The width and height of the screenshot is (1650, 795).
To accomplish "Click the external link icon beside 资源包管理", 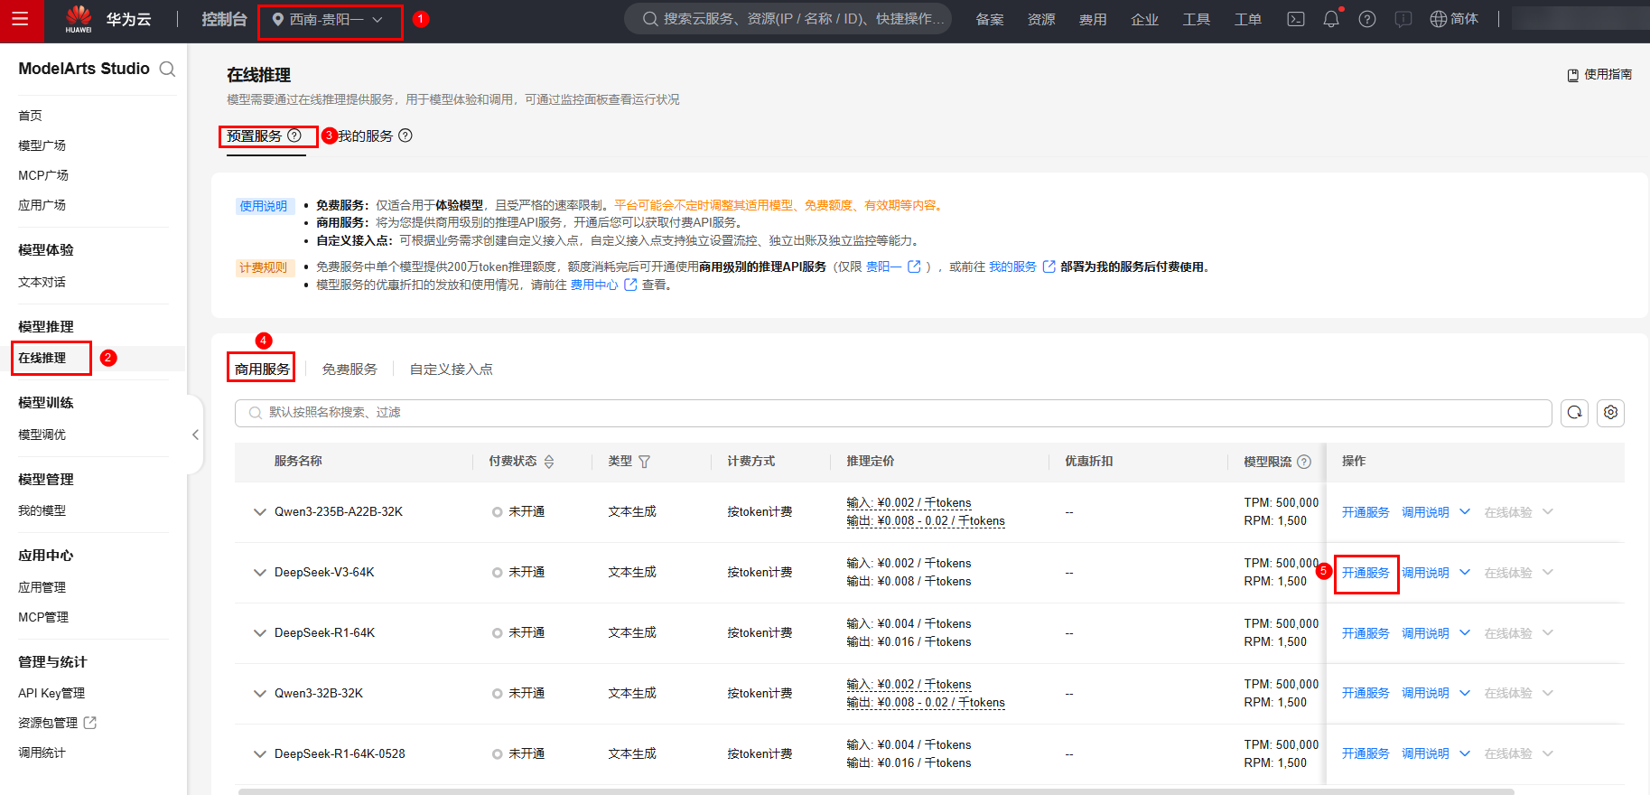I will pyautogui.click(x=90, y=723).
